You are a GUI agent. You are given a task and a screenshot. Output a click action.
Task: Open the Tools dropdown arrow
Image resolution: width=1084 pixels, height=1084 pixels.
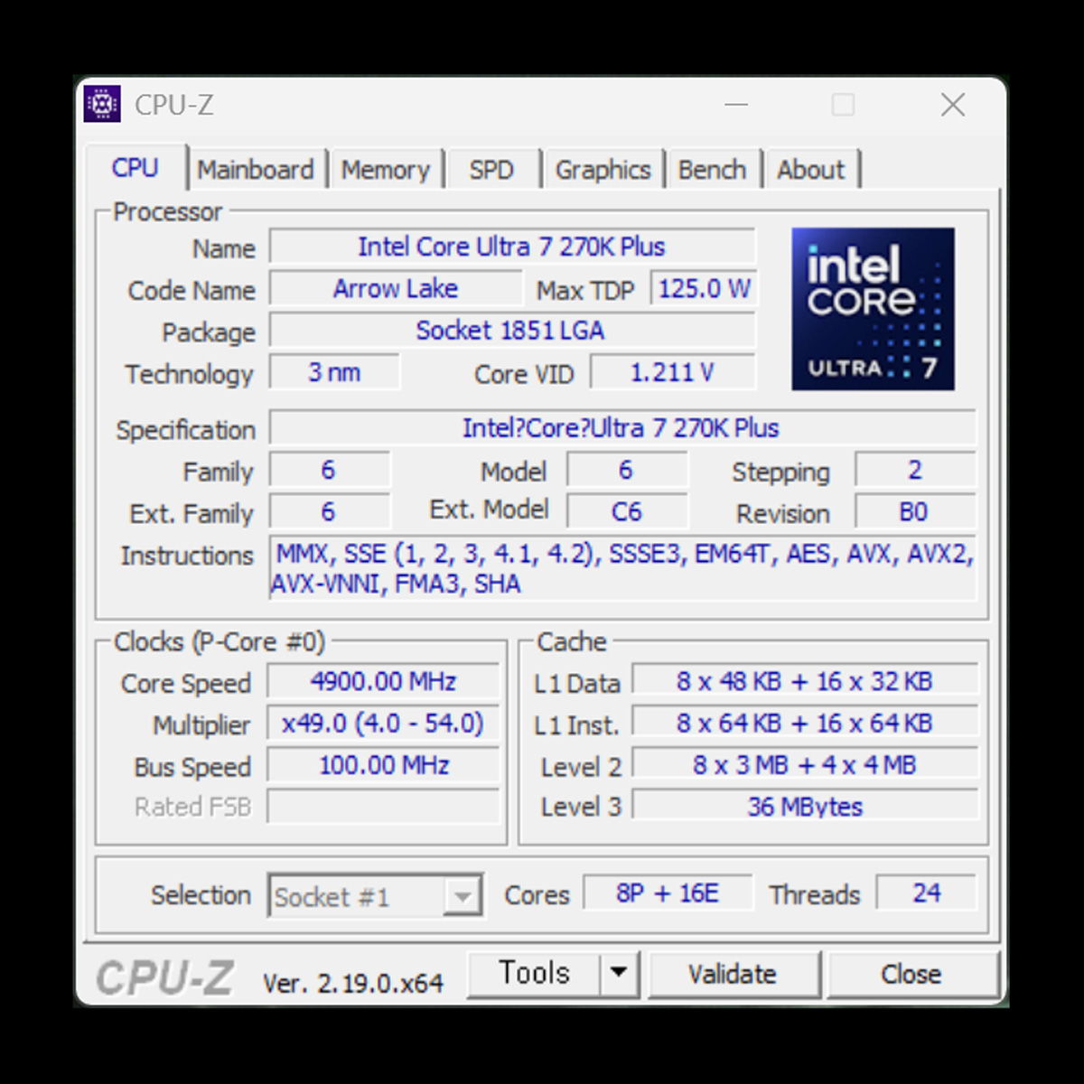click(x=619, y=973)
